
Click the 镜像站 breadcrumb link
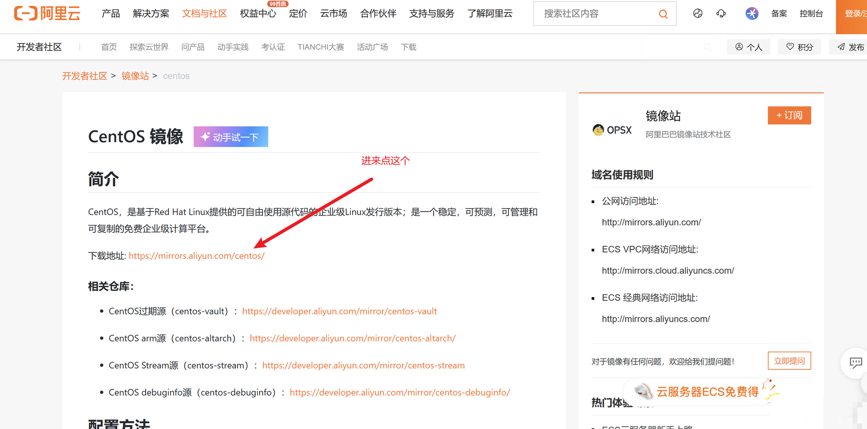tap(135, 76)
